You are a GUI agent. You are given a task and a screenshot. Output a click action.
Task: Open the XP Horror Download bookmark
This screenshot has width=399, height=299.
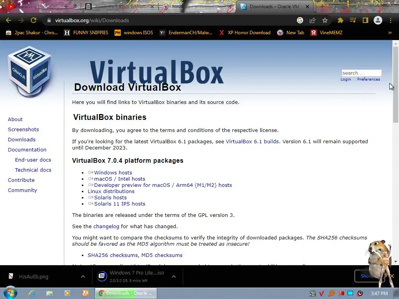pos(245,33)
